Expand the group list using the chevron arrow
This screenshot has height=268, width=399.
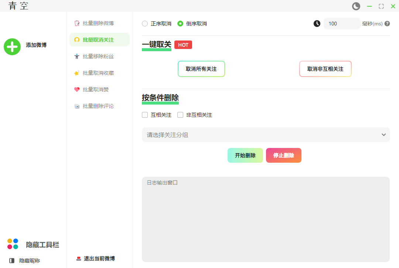point(383,135)
